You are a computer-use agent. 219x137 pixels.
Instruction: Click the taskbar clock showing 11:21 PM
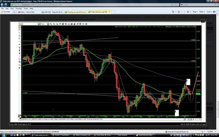coord(214,135)
